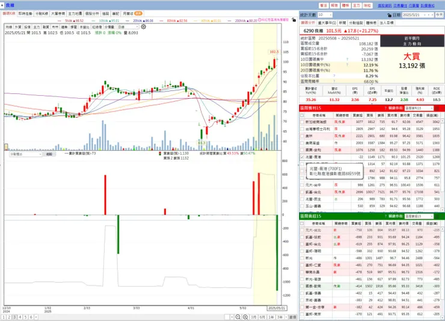The width and height of the screenshot is (445, 321).
Task: Open the 新聞 tab in right panel
Action: [x=343, y=23]
